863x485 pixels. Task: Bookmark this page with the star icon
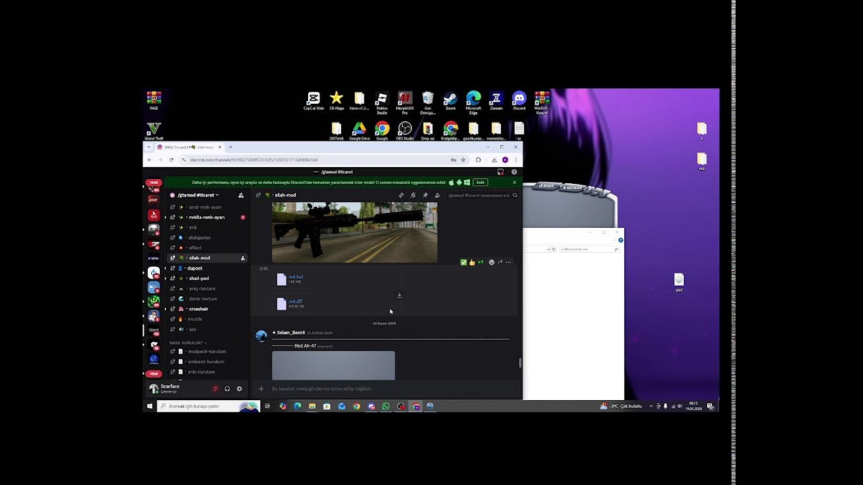(463, 160)
